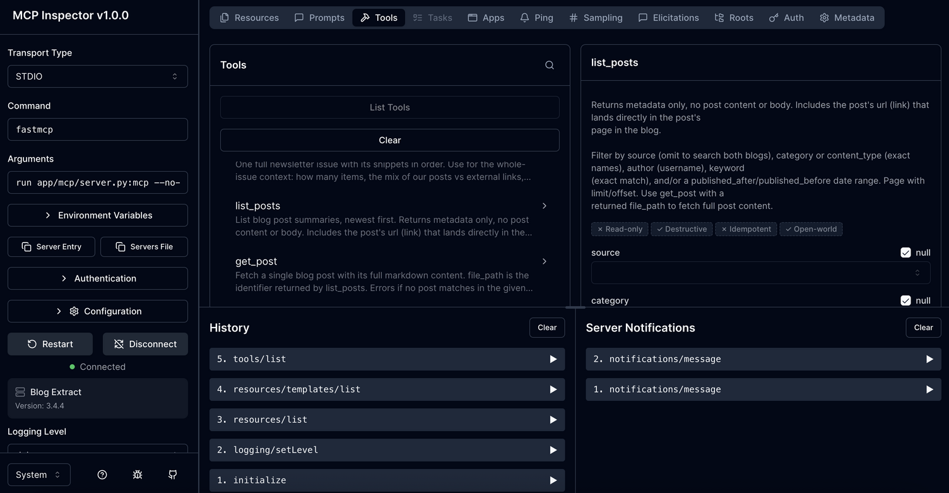The height and width of the screenshot is (493, 949).
Task: Expand Environment Variables section
Action: tap(98, 215)
